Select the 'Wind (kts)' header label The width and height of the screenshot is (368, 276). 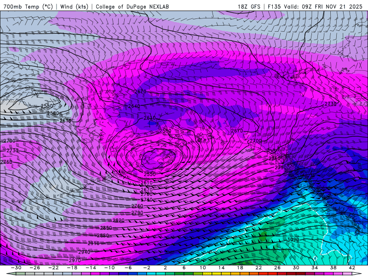coord(74,6)
